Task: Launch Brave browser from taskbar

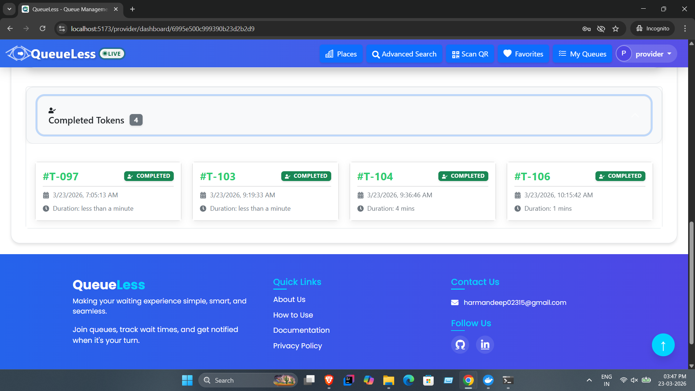Action: (x=329, y=380)
